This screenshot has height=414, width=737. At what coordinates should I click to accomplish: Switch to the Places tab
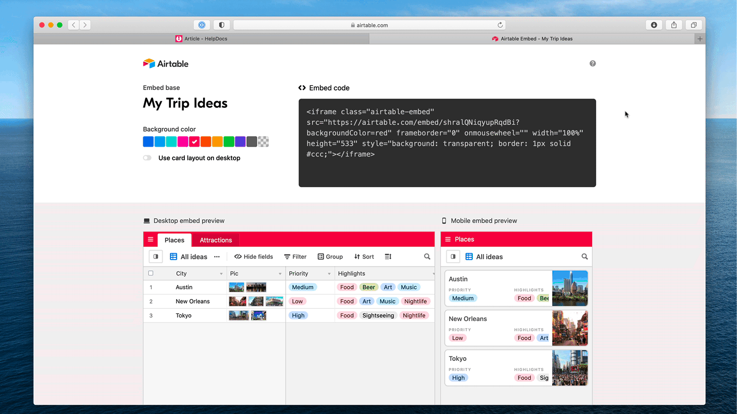coord(175,240)
